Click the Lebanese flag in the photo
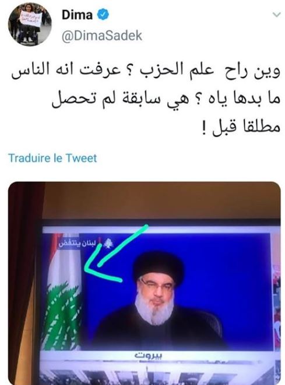The height and width of the screenshot is (385, 285). [63, 292]
